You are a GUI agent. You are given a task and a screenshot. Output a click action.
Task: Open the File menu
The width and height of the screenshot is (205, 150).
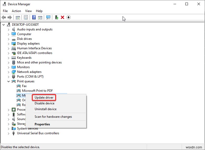tap(5, 11)
